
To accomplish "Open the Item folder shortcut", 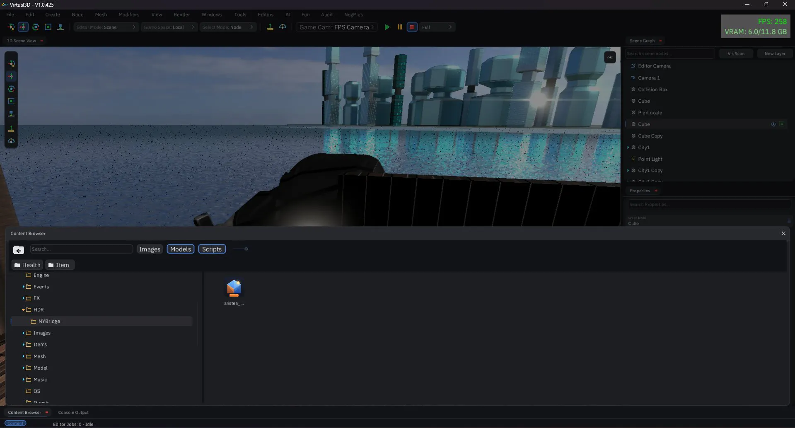I will (x=59, y=265).
